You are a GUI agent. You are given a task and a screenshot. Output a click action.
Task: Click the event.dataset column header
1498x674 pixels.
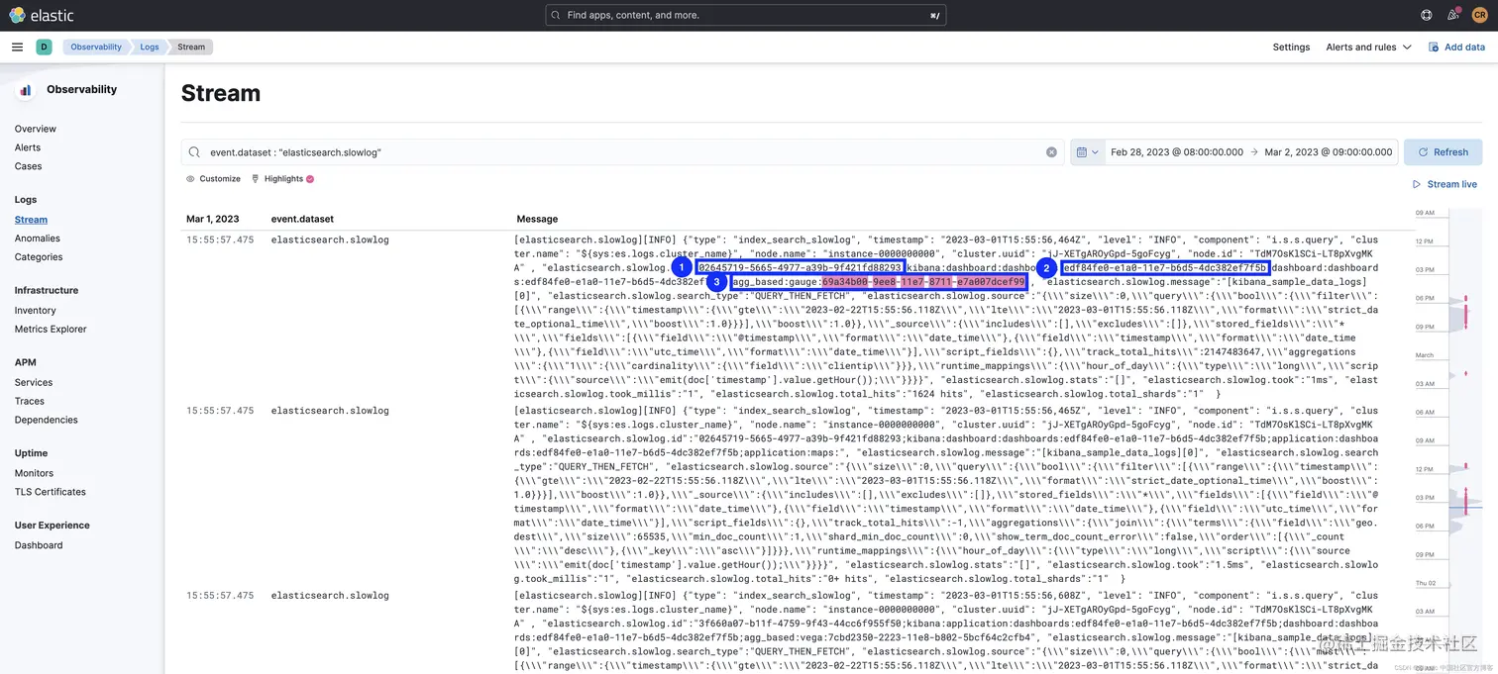point(302,219)
